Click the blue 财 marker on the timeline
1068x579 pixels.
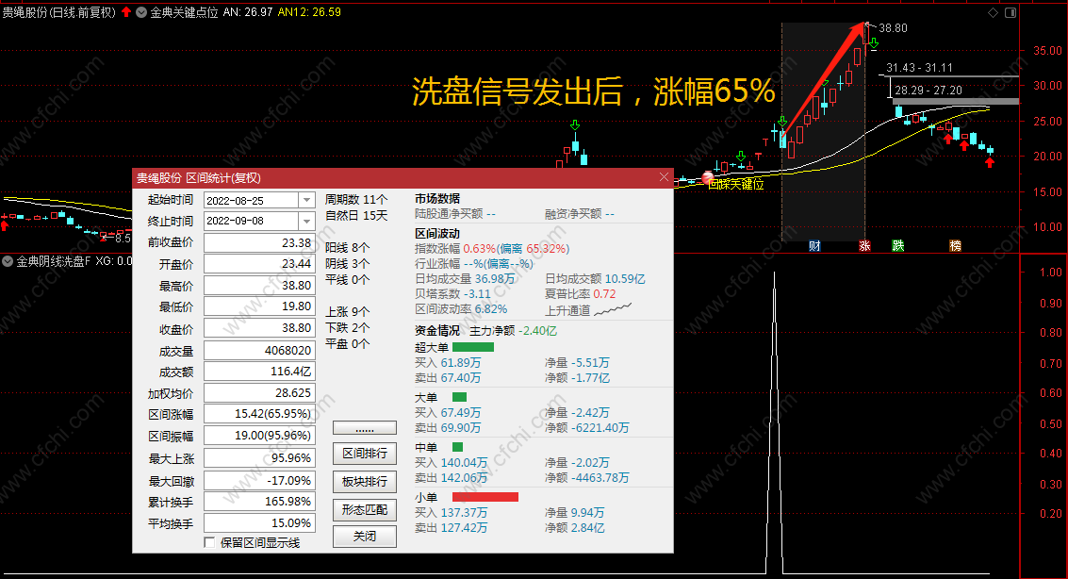click(x=814, y=246)
